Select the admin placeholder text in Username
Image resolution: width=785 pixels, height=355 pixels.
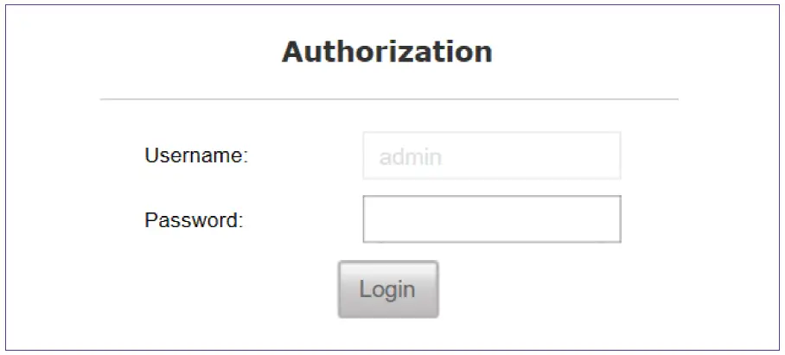coord(411,158)
